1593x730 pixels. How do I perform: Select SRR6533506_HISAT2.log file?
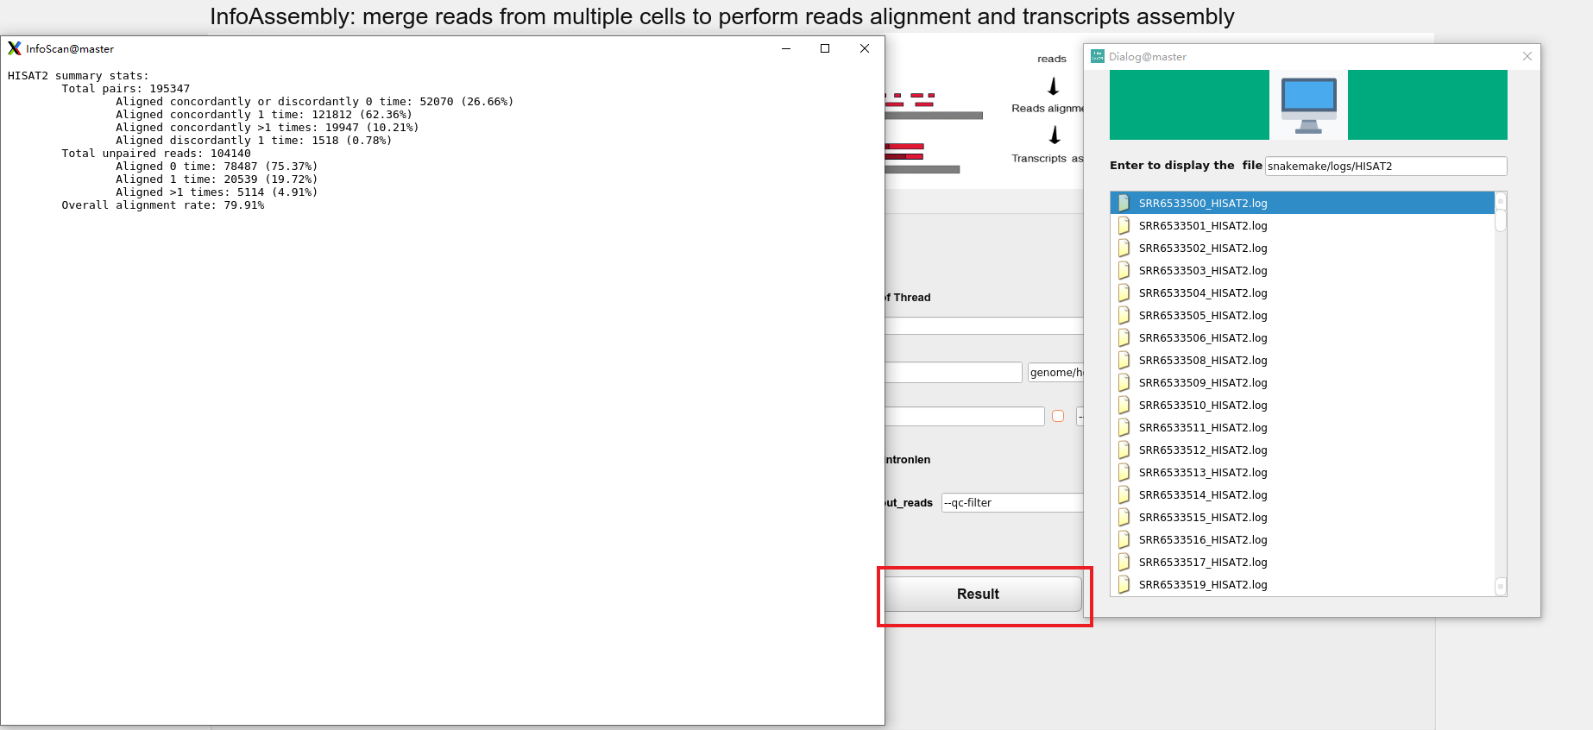tap(1302, 337)
